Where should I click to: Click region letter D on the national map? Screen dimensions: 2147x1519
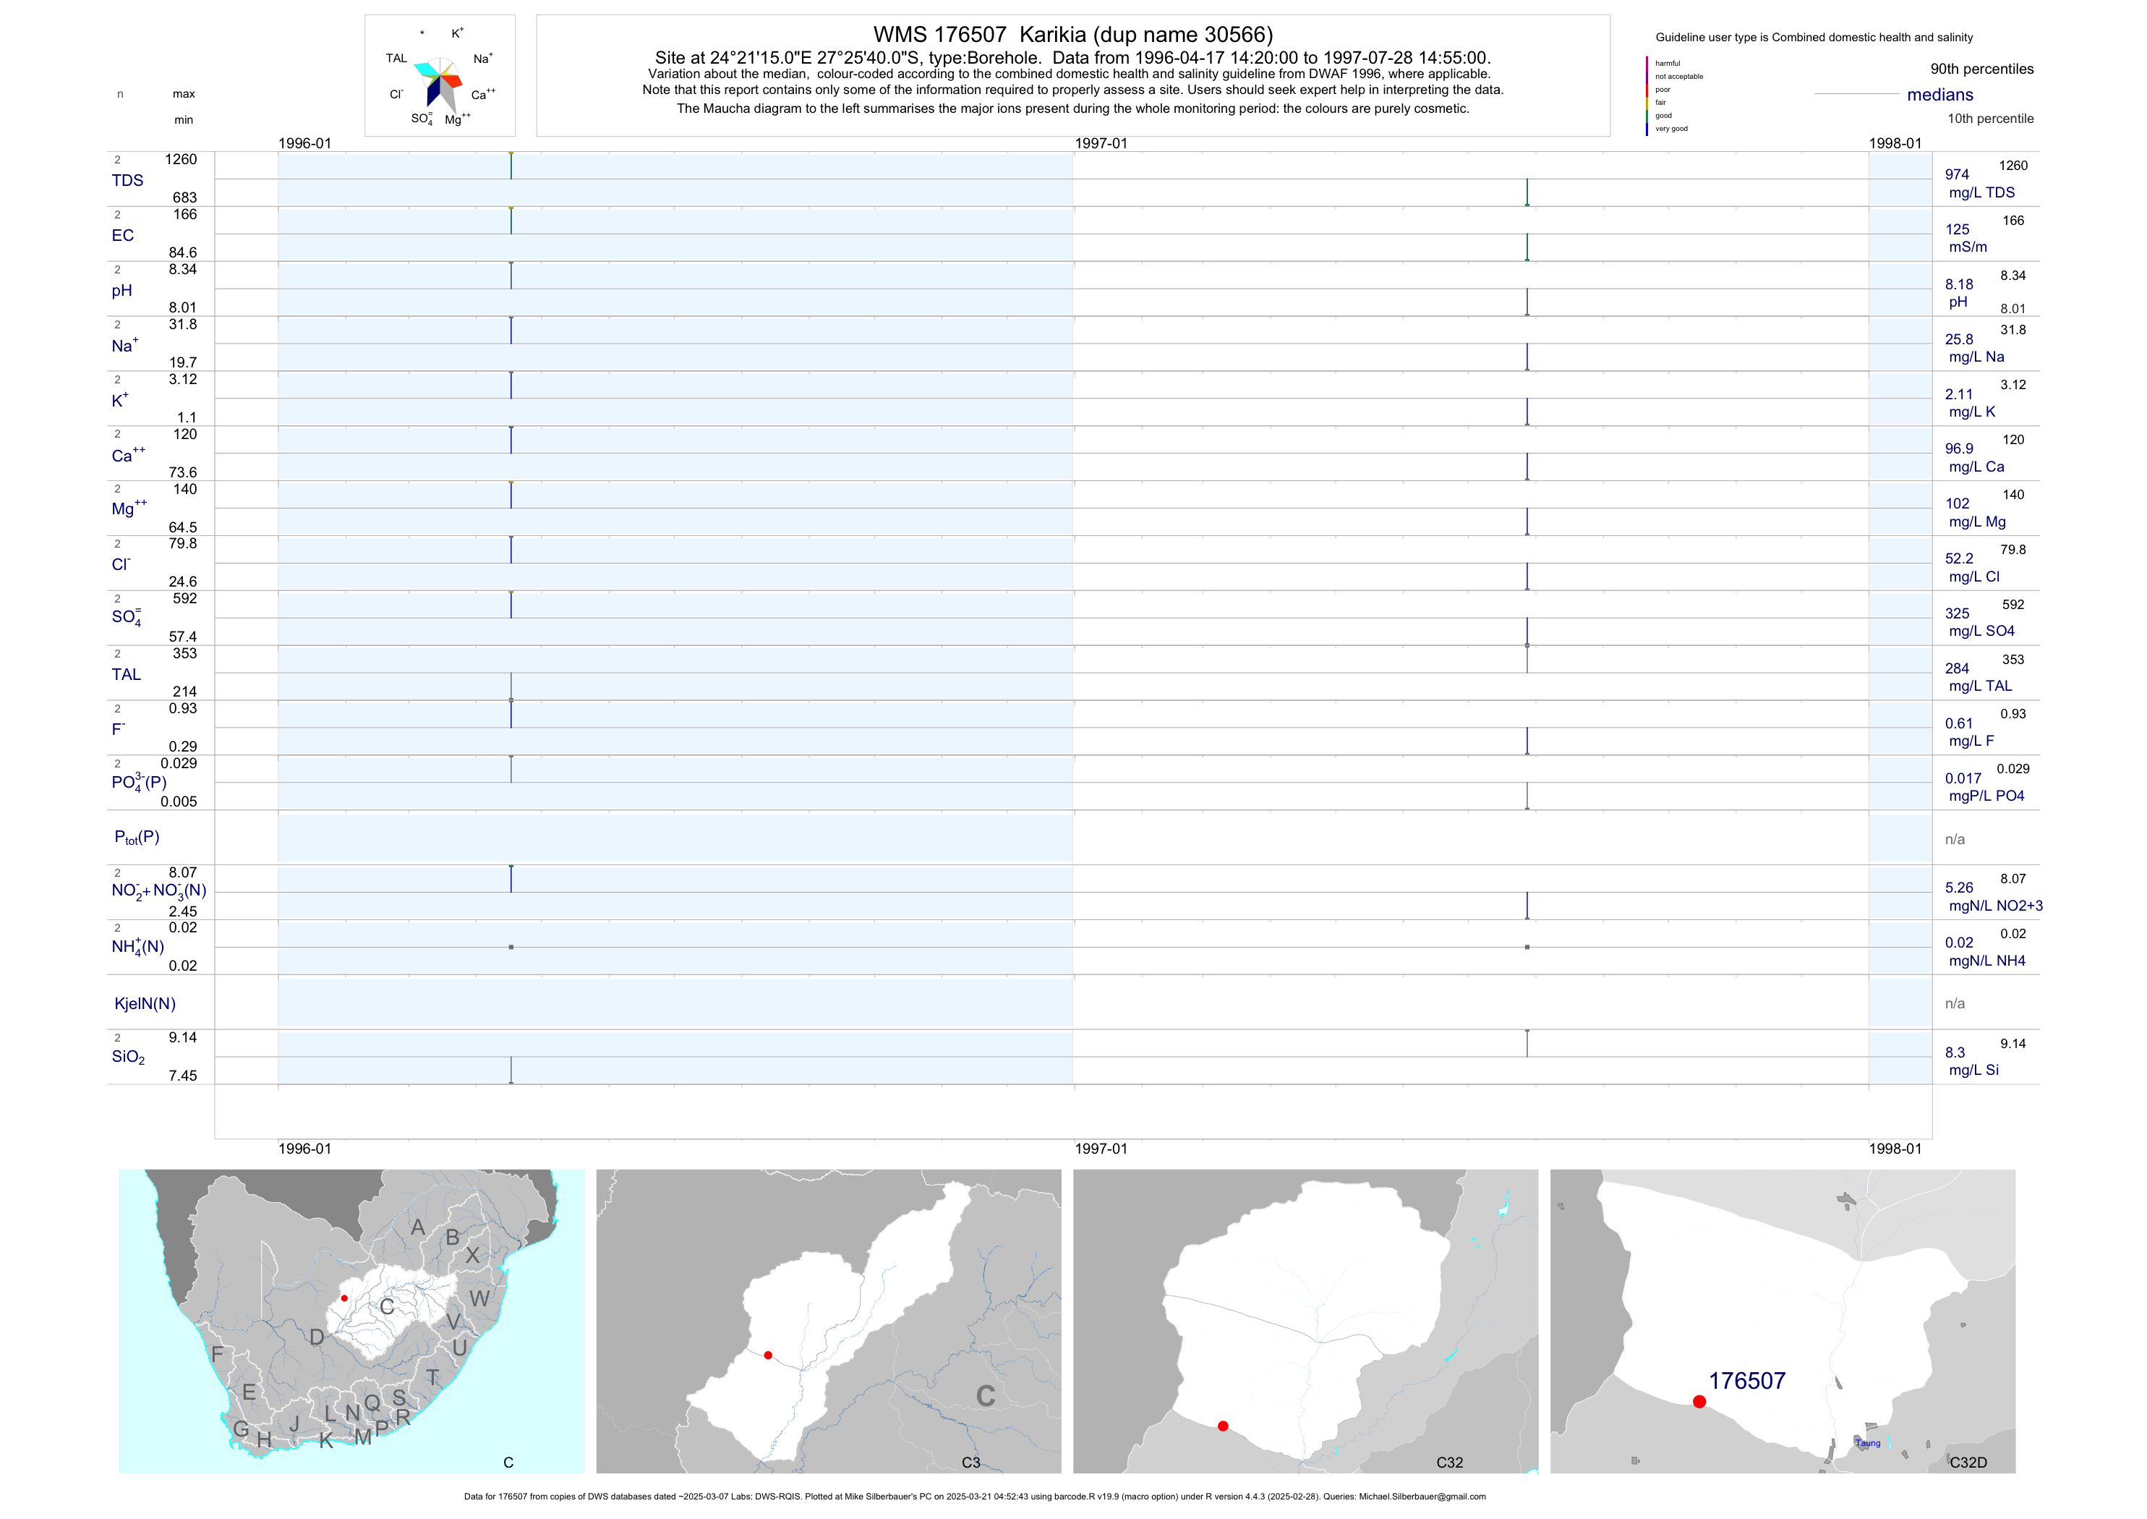pos(317,1337)
